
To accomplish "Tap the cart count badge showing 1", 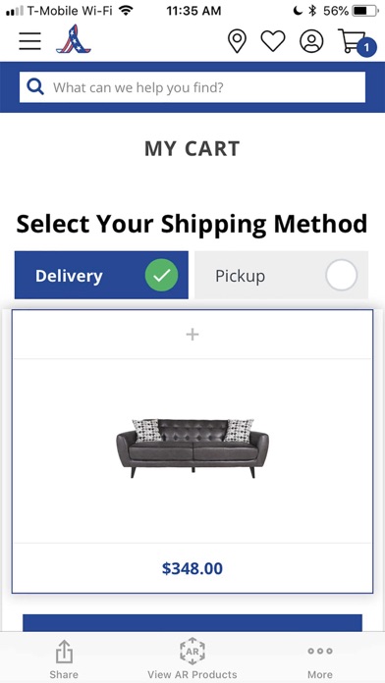I will point(366,47).
